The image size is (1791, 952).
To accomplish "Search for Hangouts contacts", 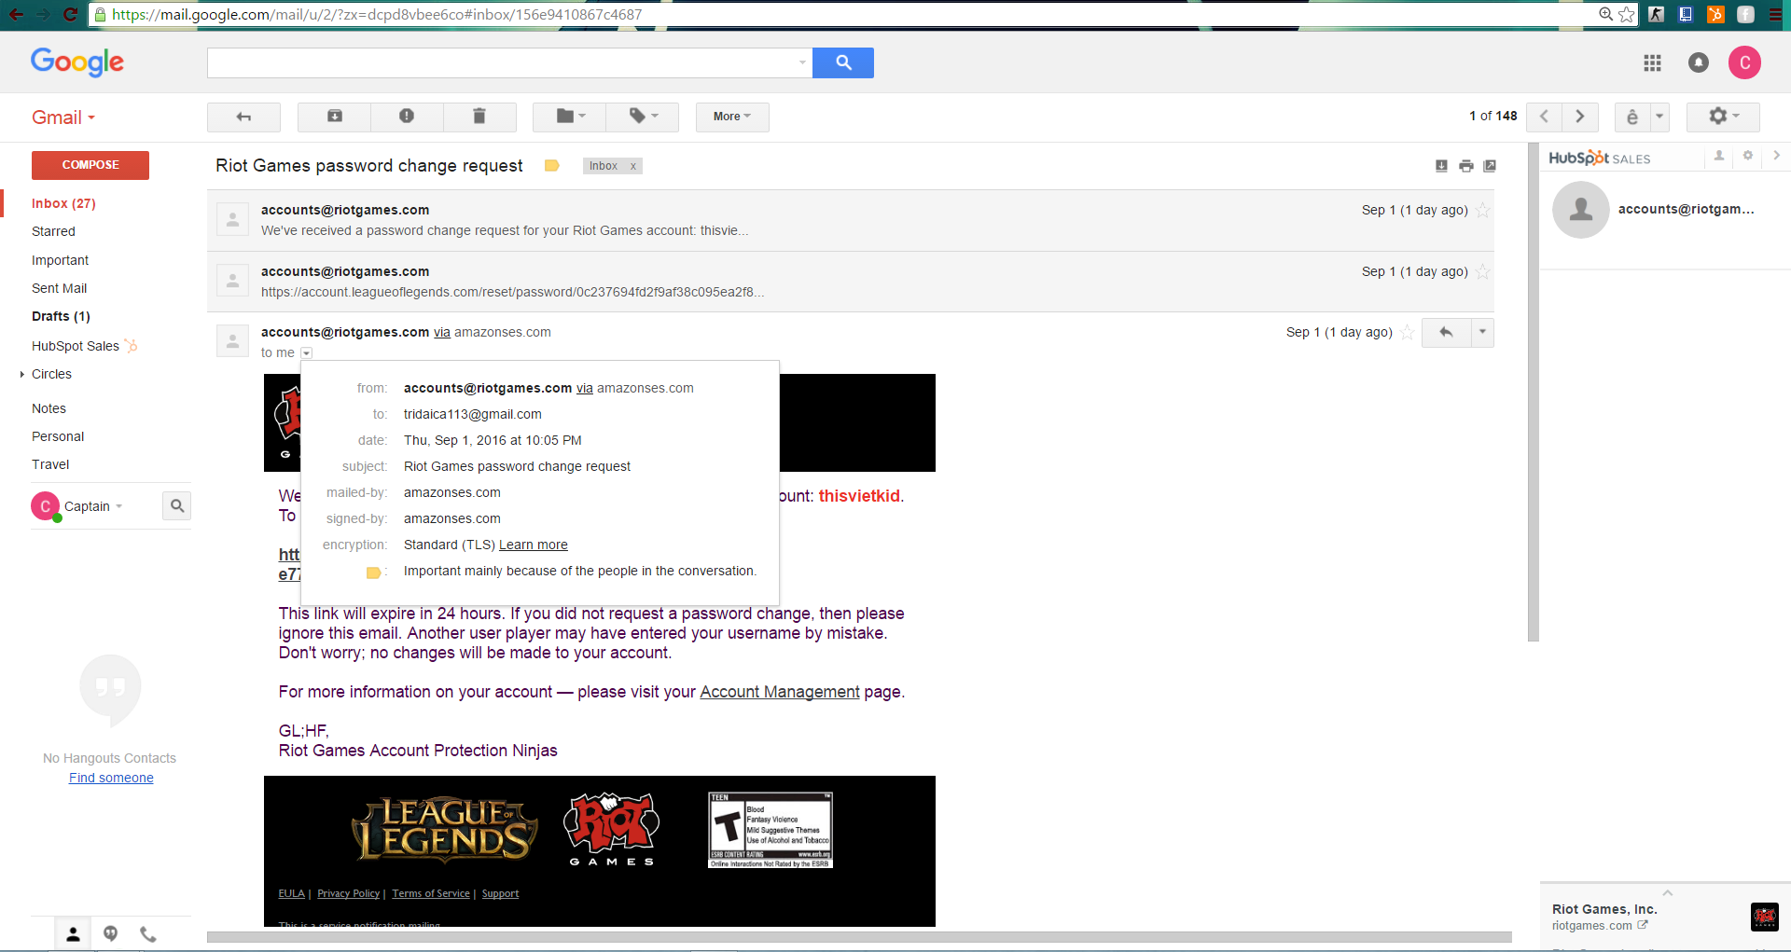I will [176, 506].
